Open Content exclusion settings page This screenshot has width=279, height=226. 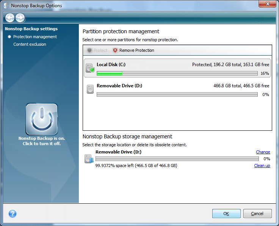30,44
